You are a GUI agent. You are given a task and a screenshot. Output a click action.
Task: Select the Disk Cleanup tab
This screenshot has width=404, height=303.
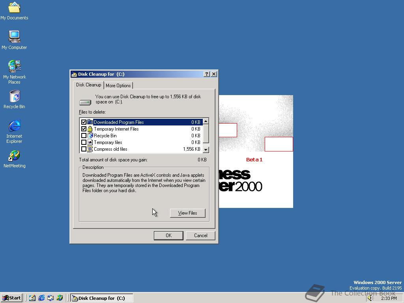tap(88, 85)
